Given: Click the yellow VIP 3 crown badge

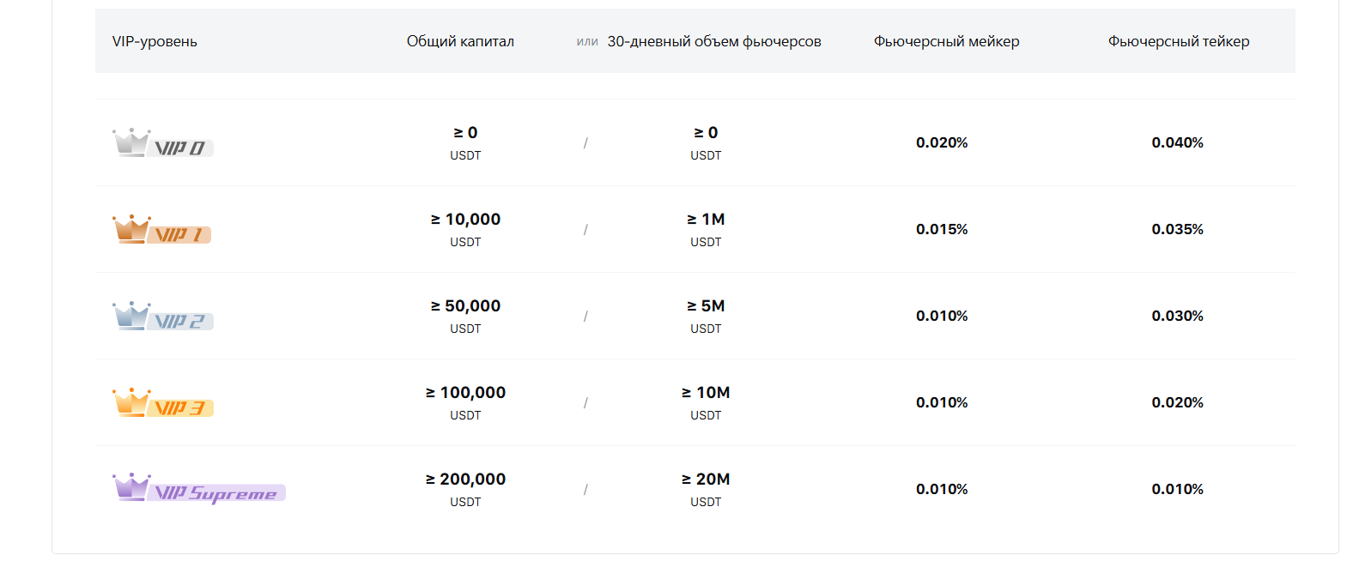Looking at the screenshot, I should (x=163, y=402).
